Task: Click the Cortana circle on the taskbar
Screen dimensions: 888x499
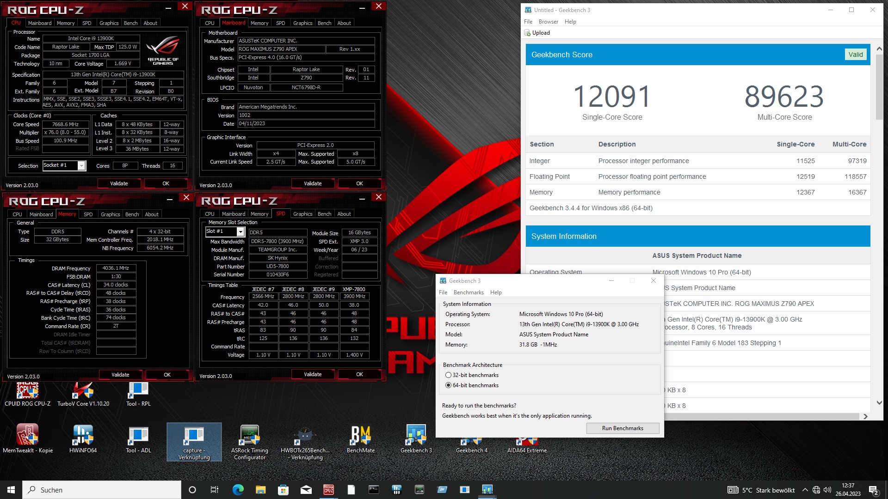Action: coord(192,490)
